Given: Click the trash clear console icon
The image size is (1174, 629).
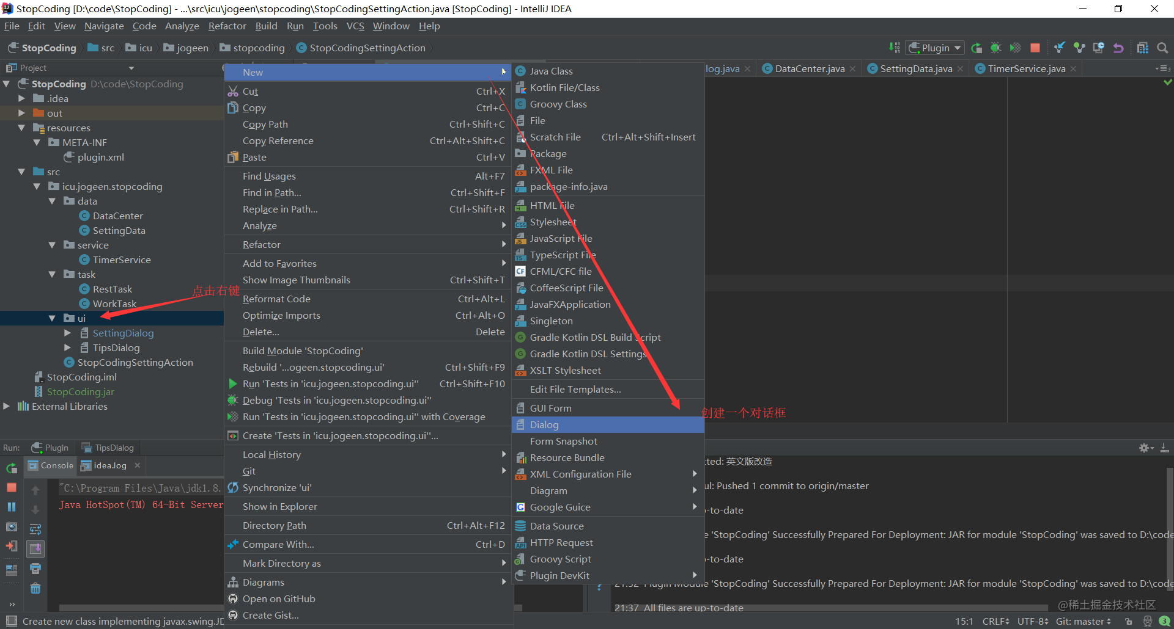Looking at the screenshot, I should (x=35, y=588).
